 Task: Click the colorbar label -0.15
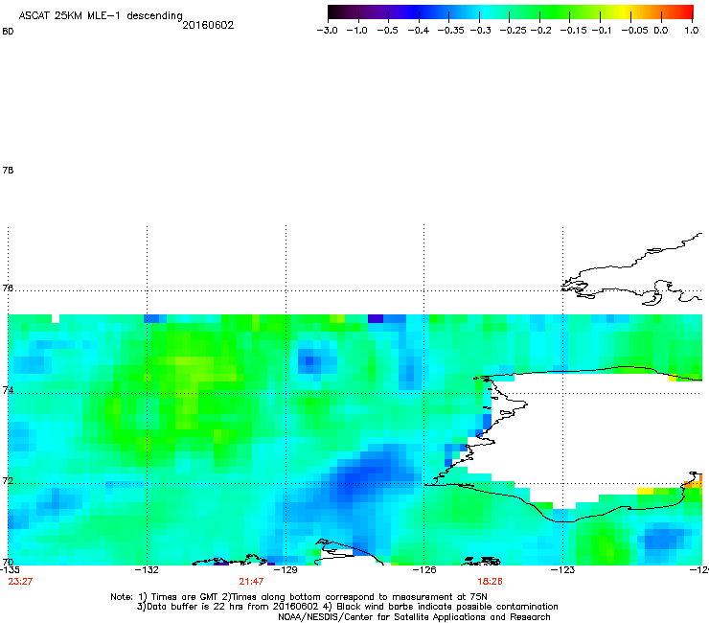click(573, 31)
